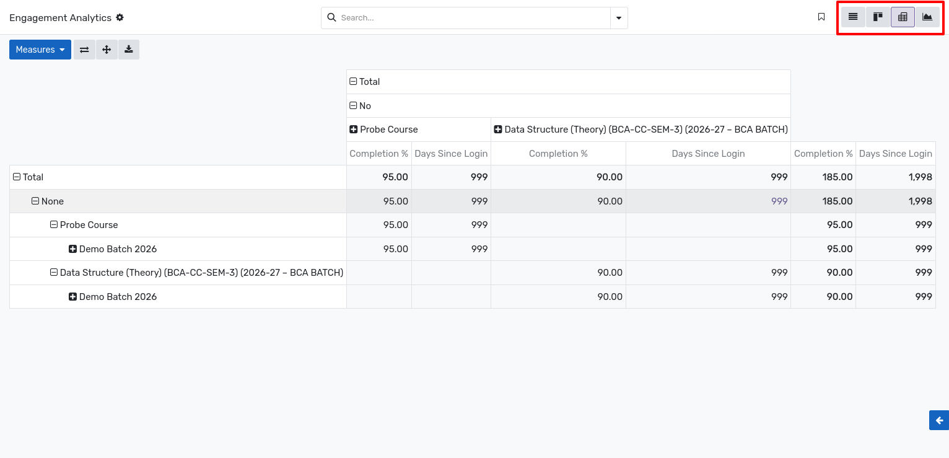Open the Measures dropdown

40,50
